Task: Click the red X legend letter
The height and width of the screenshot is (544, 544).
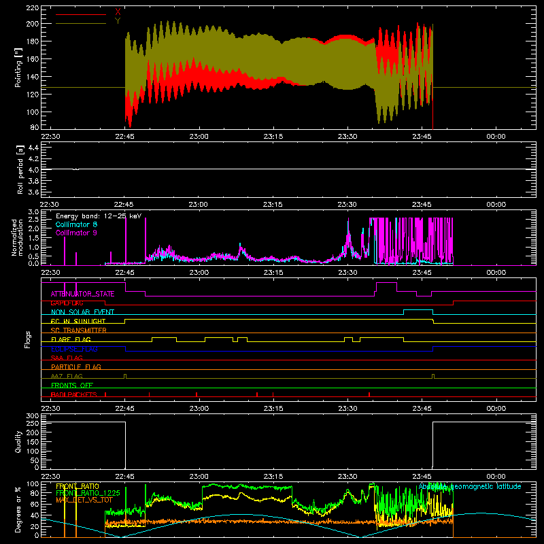Action: (118, 12)
